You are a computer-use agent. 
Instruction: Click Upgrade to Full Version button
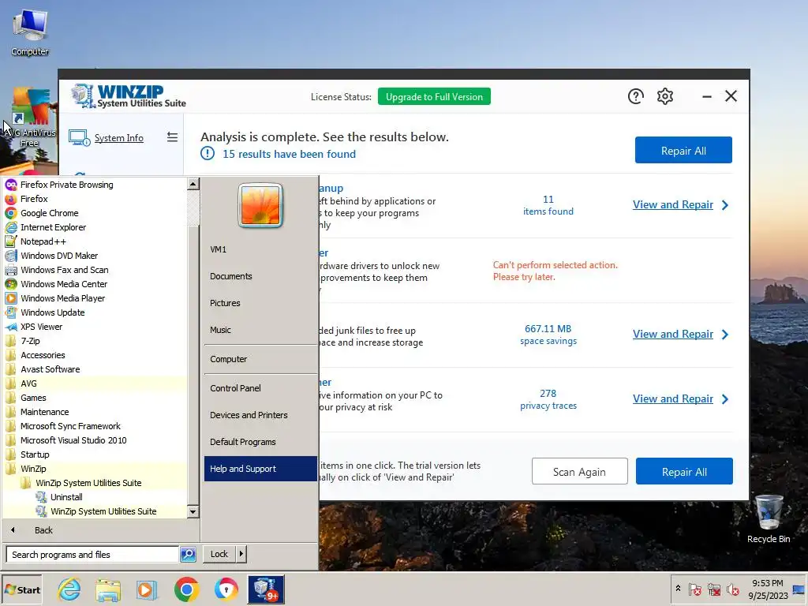(434, 96)
